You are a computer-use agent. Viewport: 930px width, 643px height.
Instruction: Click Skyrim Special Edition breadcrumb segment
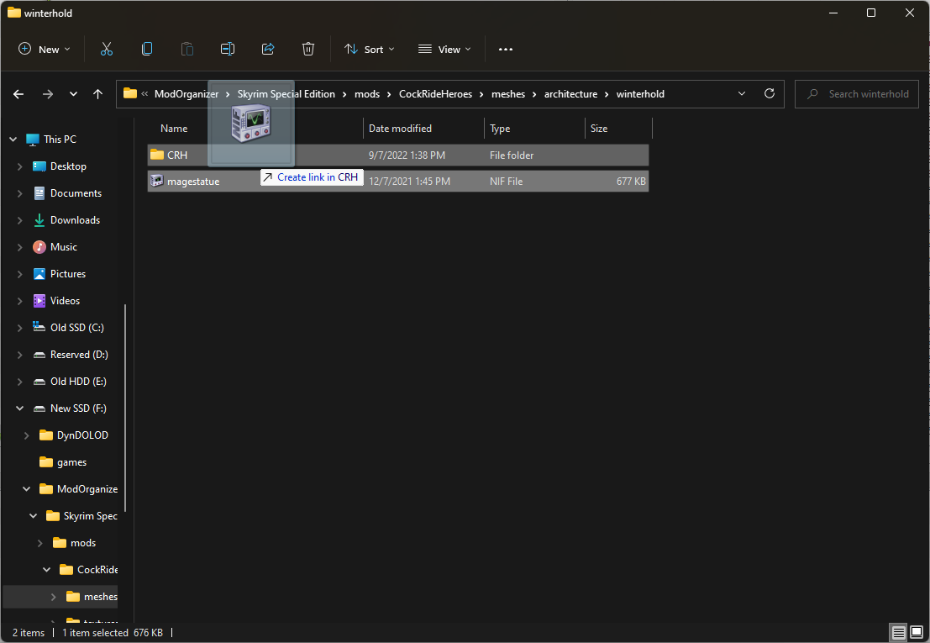click(x=286, y=94)
